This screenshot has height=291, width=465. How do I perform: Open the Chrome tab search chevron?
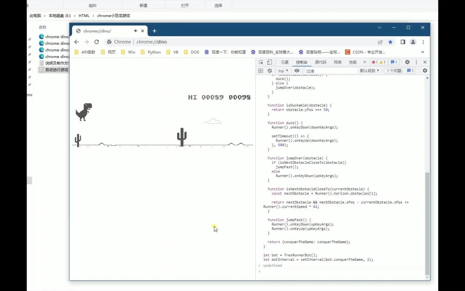pos(379,27)
